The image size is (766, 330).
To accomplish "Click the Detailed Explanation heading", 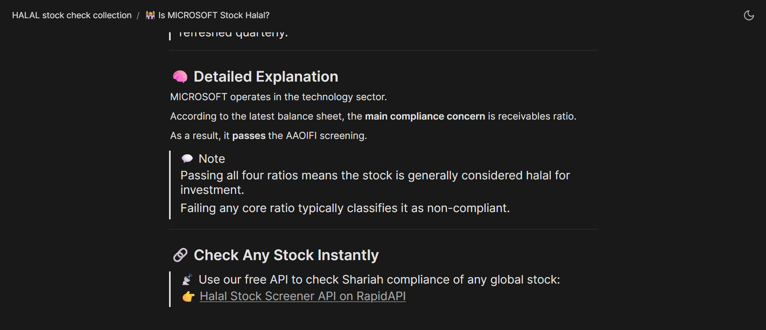I will coord(266,76).
